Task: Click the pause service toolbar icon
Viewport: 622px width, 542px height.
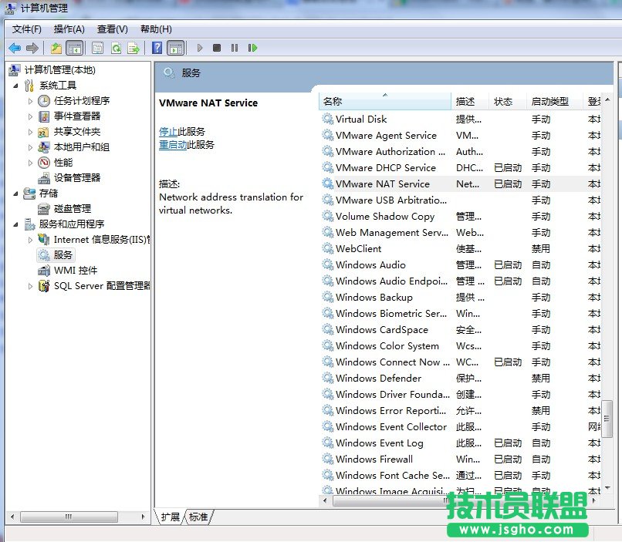Action: 235,47
